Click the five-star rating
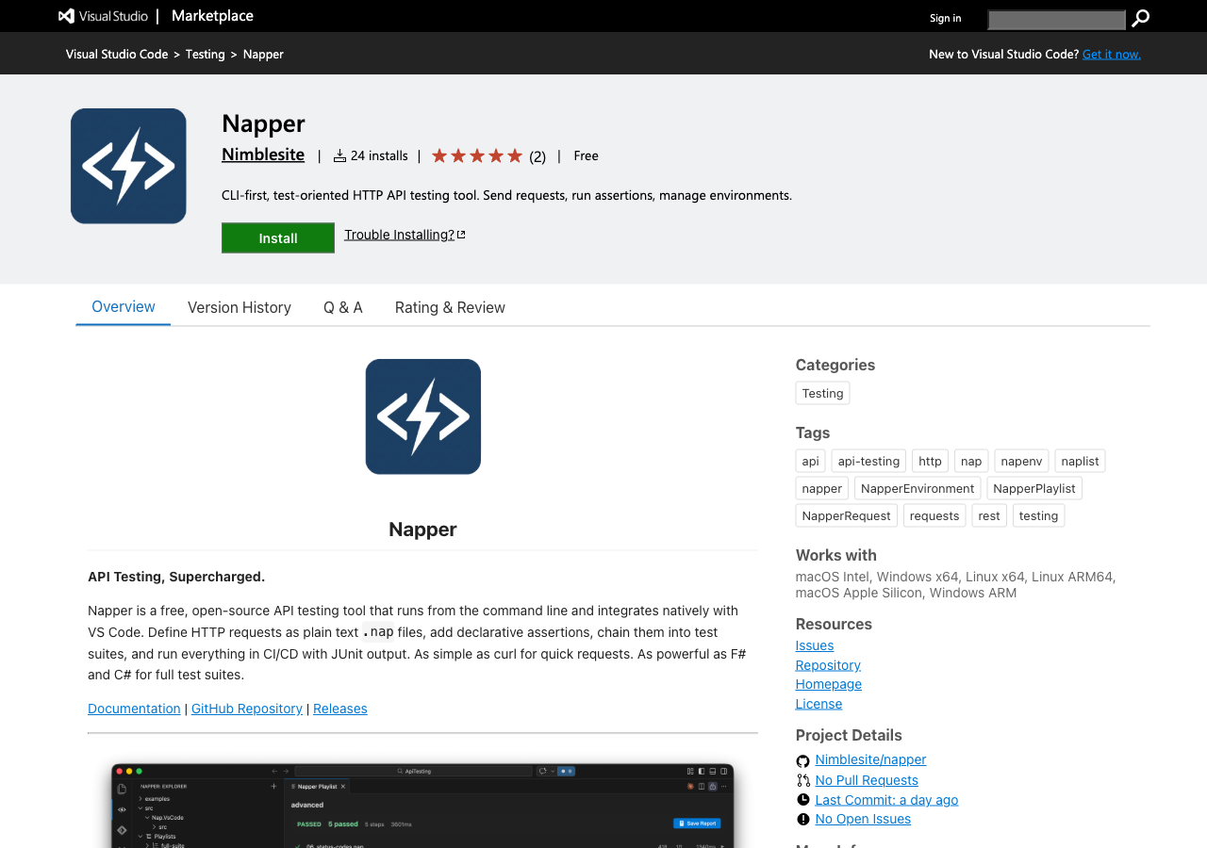The height and width of the screenshot is (848, 1207). click(x=477, y=155)
